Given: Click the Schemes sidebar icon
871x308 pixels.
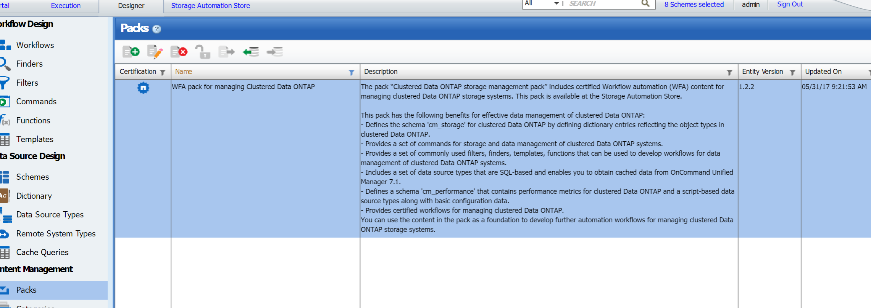Looking at the screenshot, I should coord(5,177).
